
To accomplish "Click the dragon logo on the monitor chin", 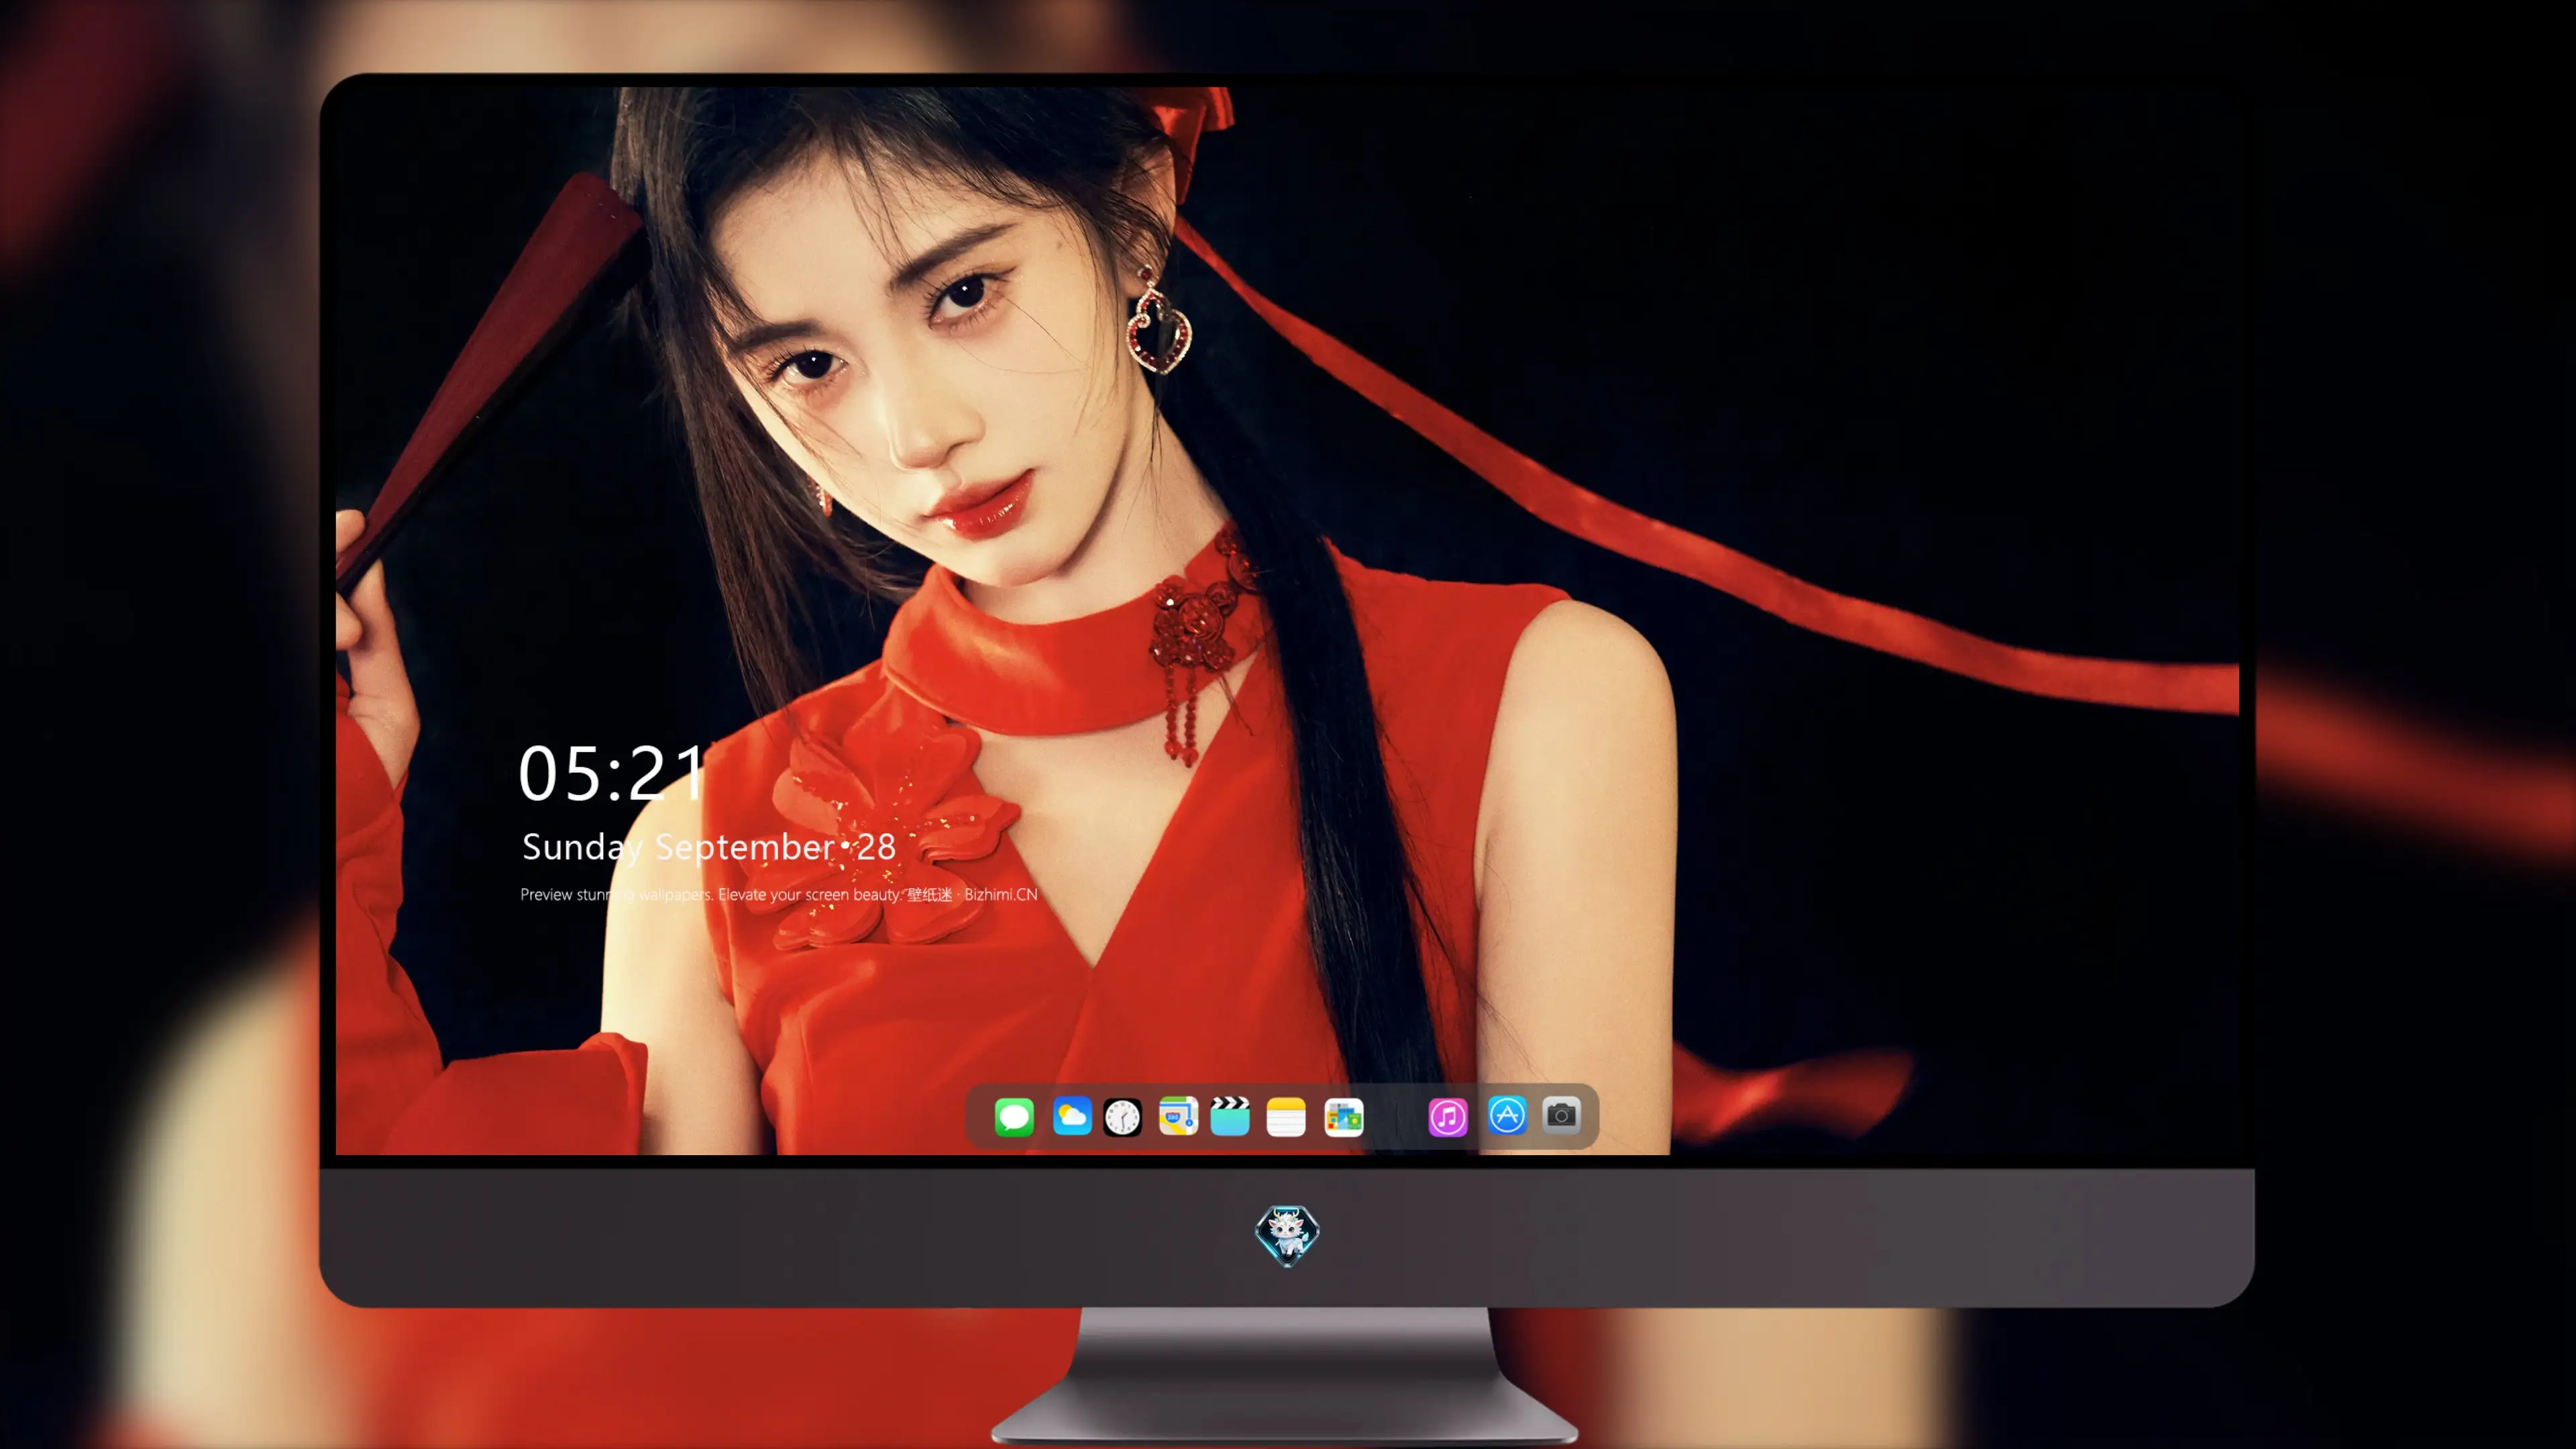I will pos(1287,1236).
